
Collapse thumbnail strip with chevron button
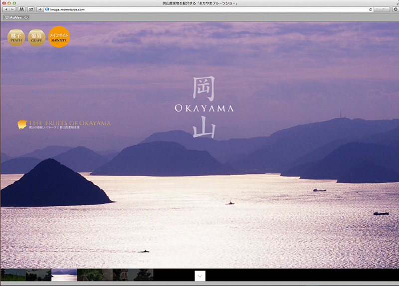(x=199, y=276)
